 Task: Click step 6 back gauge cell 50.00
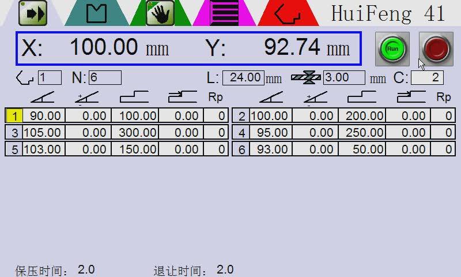tap(362, 149)
